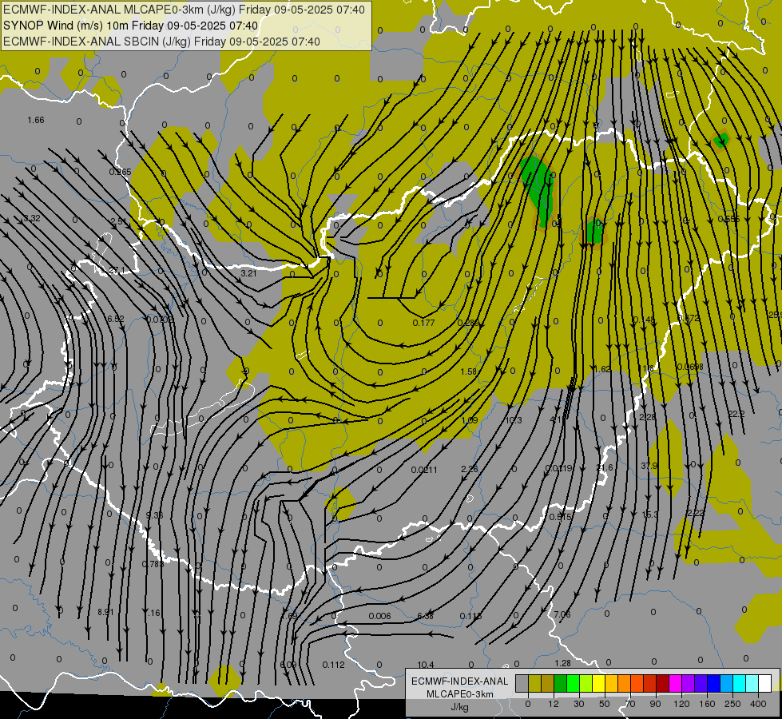Click the pure blue legend swatch
Viewport: 782px width, 719px height.
point(714,683)
